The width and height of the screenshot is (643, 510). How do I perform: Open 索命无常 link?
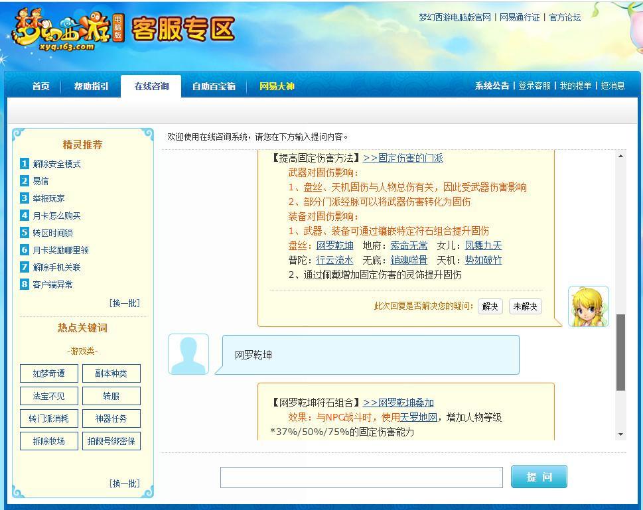pyautogui.click(x=409, y=245)
